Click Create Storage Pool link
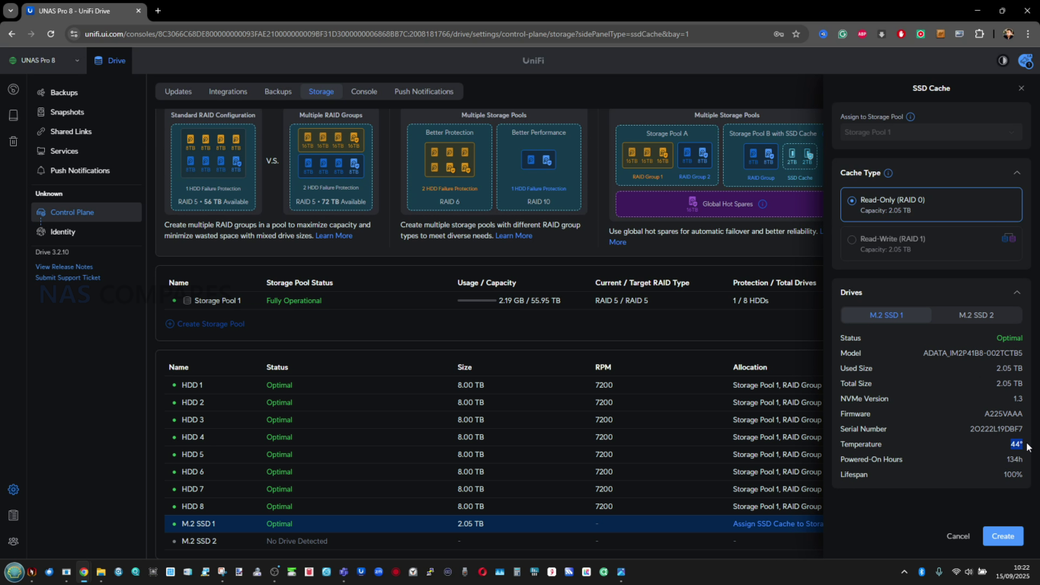This screenshot has width=1040, height=585. tap(211, 324)
